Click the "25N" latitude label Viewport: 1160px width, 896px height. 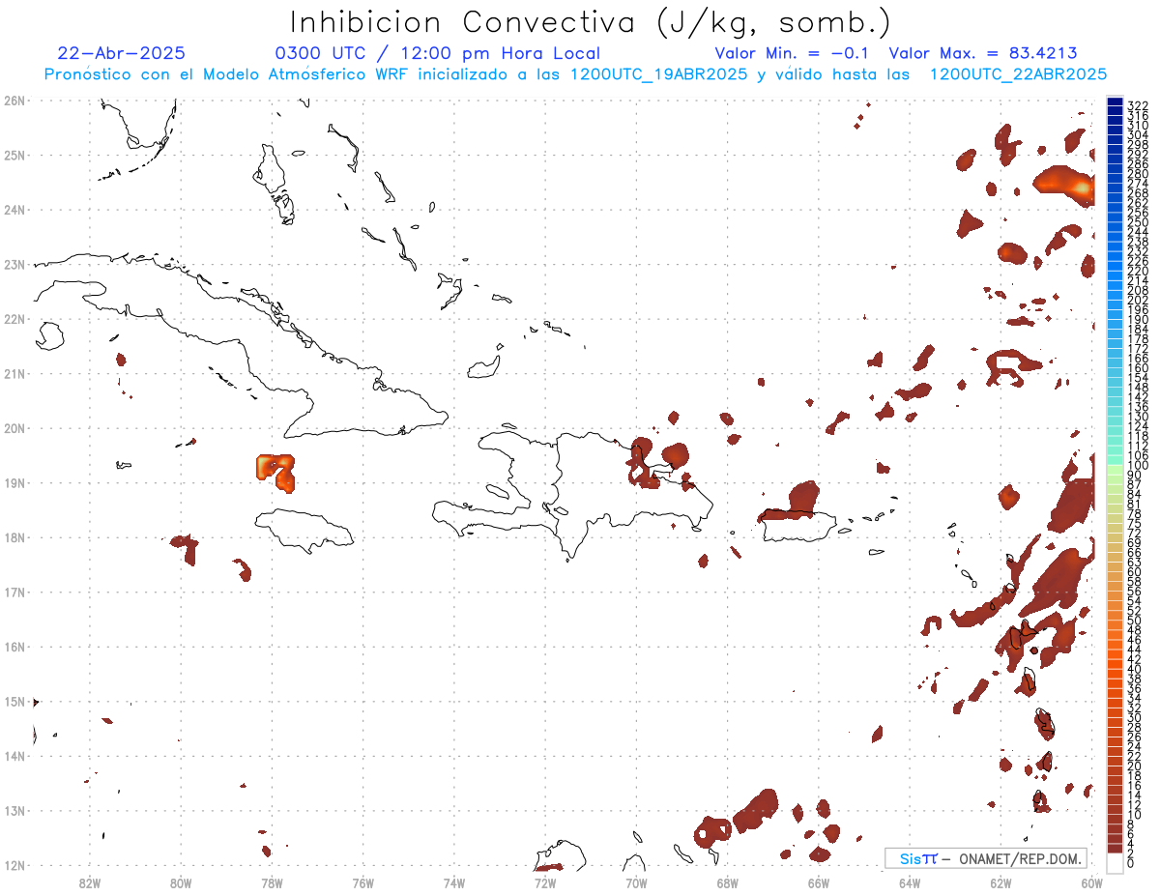pyautogui.click(x=14, y=155)
